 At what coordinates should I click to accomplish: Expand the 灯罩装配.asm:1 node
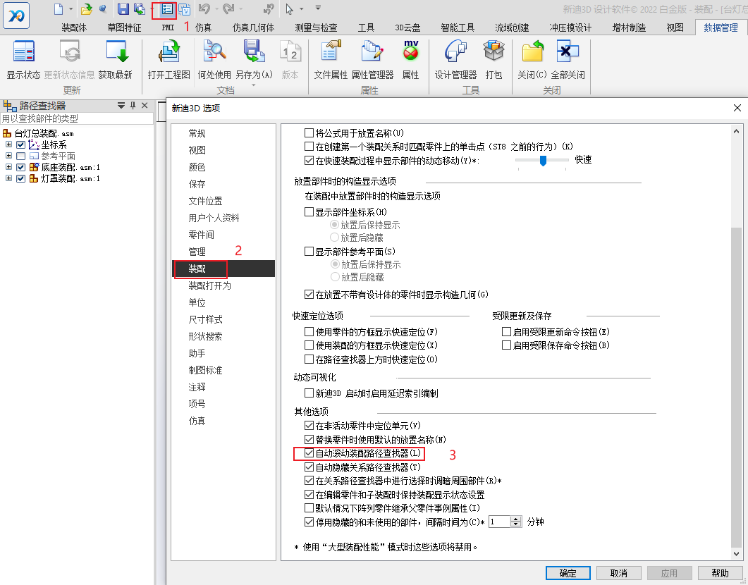tap(8, 178)
